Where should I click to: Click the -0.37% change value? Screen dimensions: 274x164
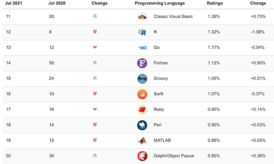tap(258, 94)
